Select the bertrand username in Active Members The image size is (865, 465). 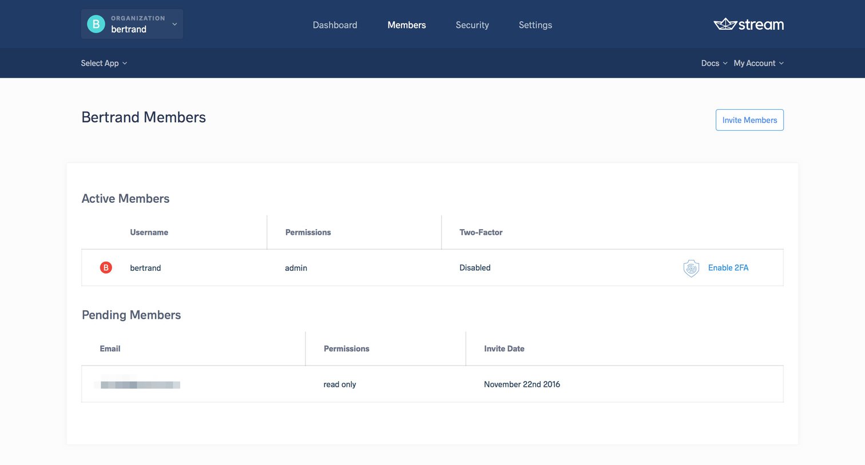click(x=145, y=268)
